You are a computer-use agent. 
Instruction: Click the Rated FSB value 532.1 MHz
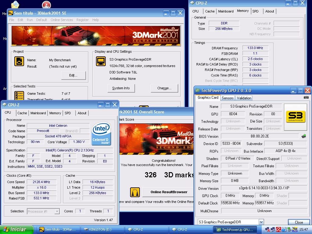point(41,198)
